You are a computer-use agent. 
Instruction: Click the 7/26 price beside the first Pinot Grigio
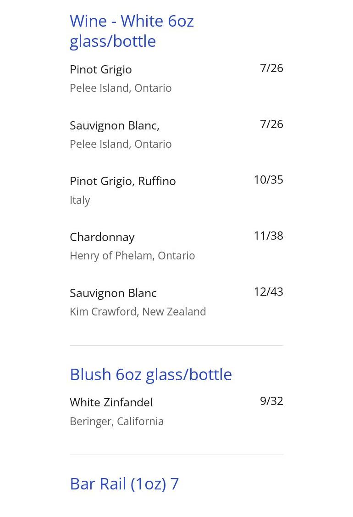(x=271, y=68)
